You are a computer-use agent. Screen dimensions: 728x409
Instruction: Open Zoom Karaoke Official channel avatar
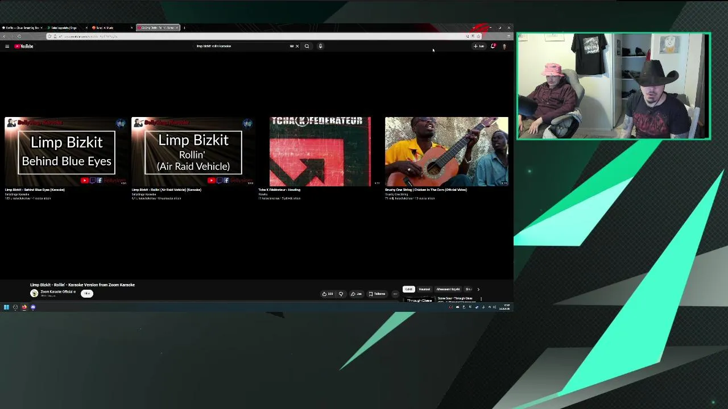34,293
